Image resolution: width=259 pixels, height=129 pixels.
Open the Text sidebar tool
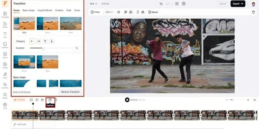pos(5,35)
